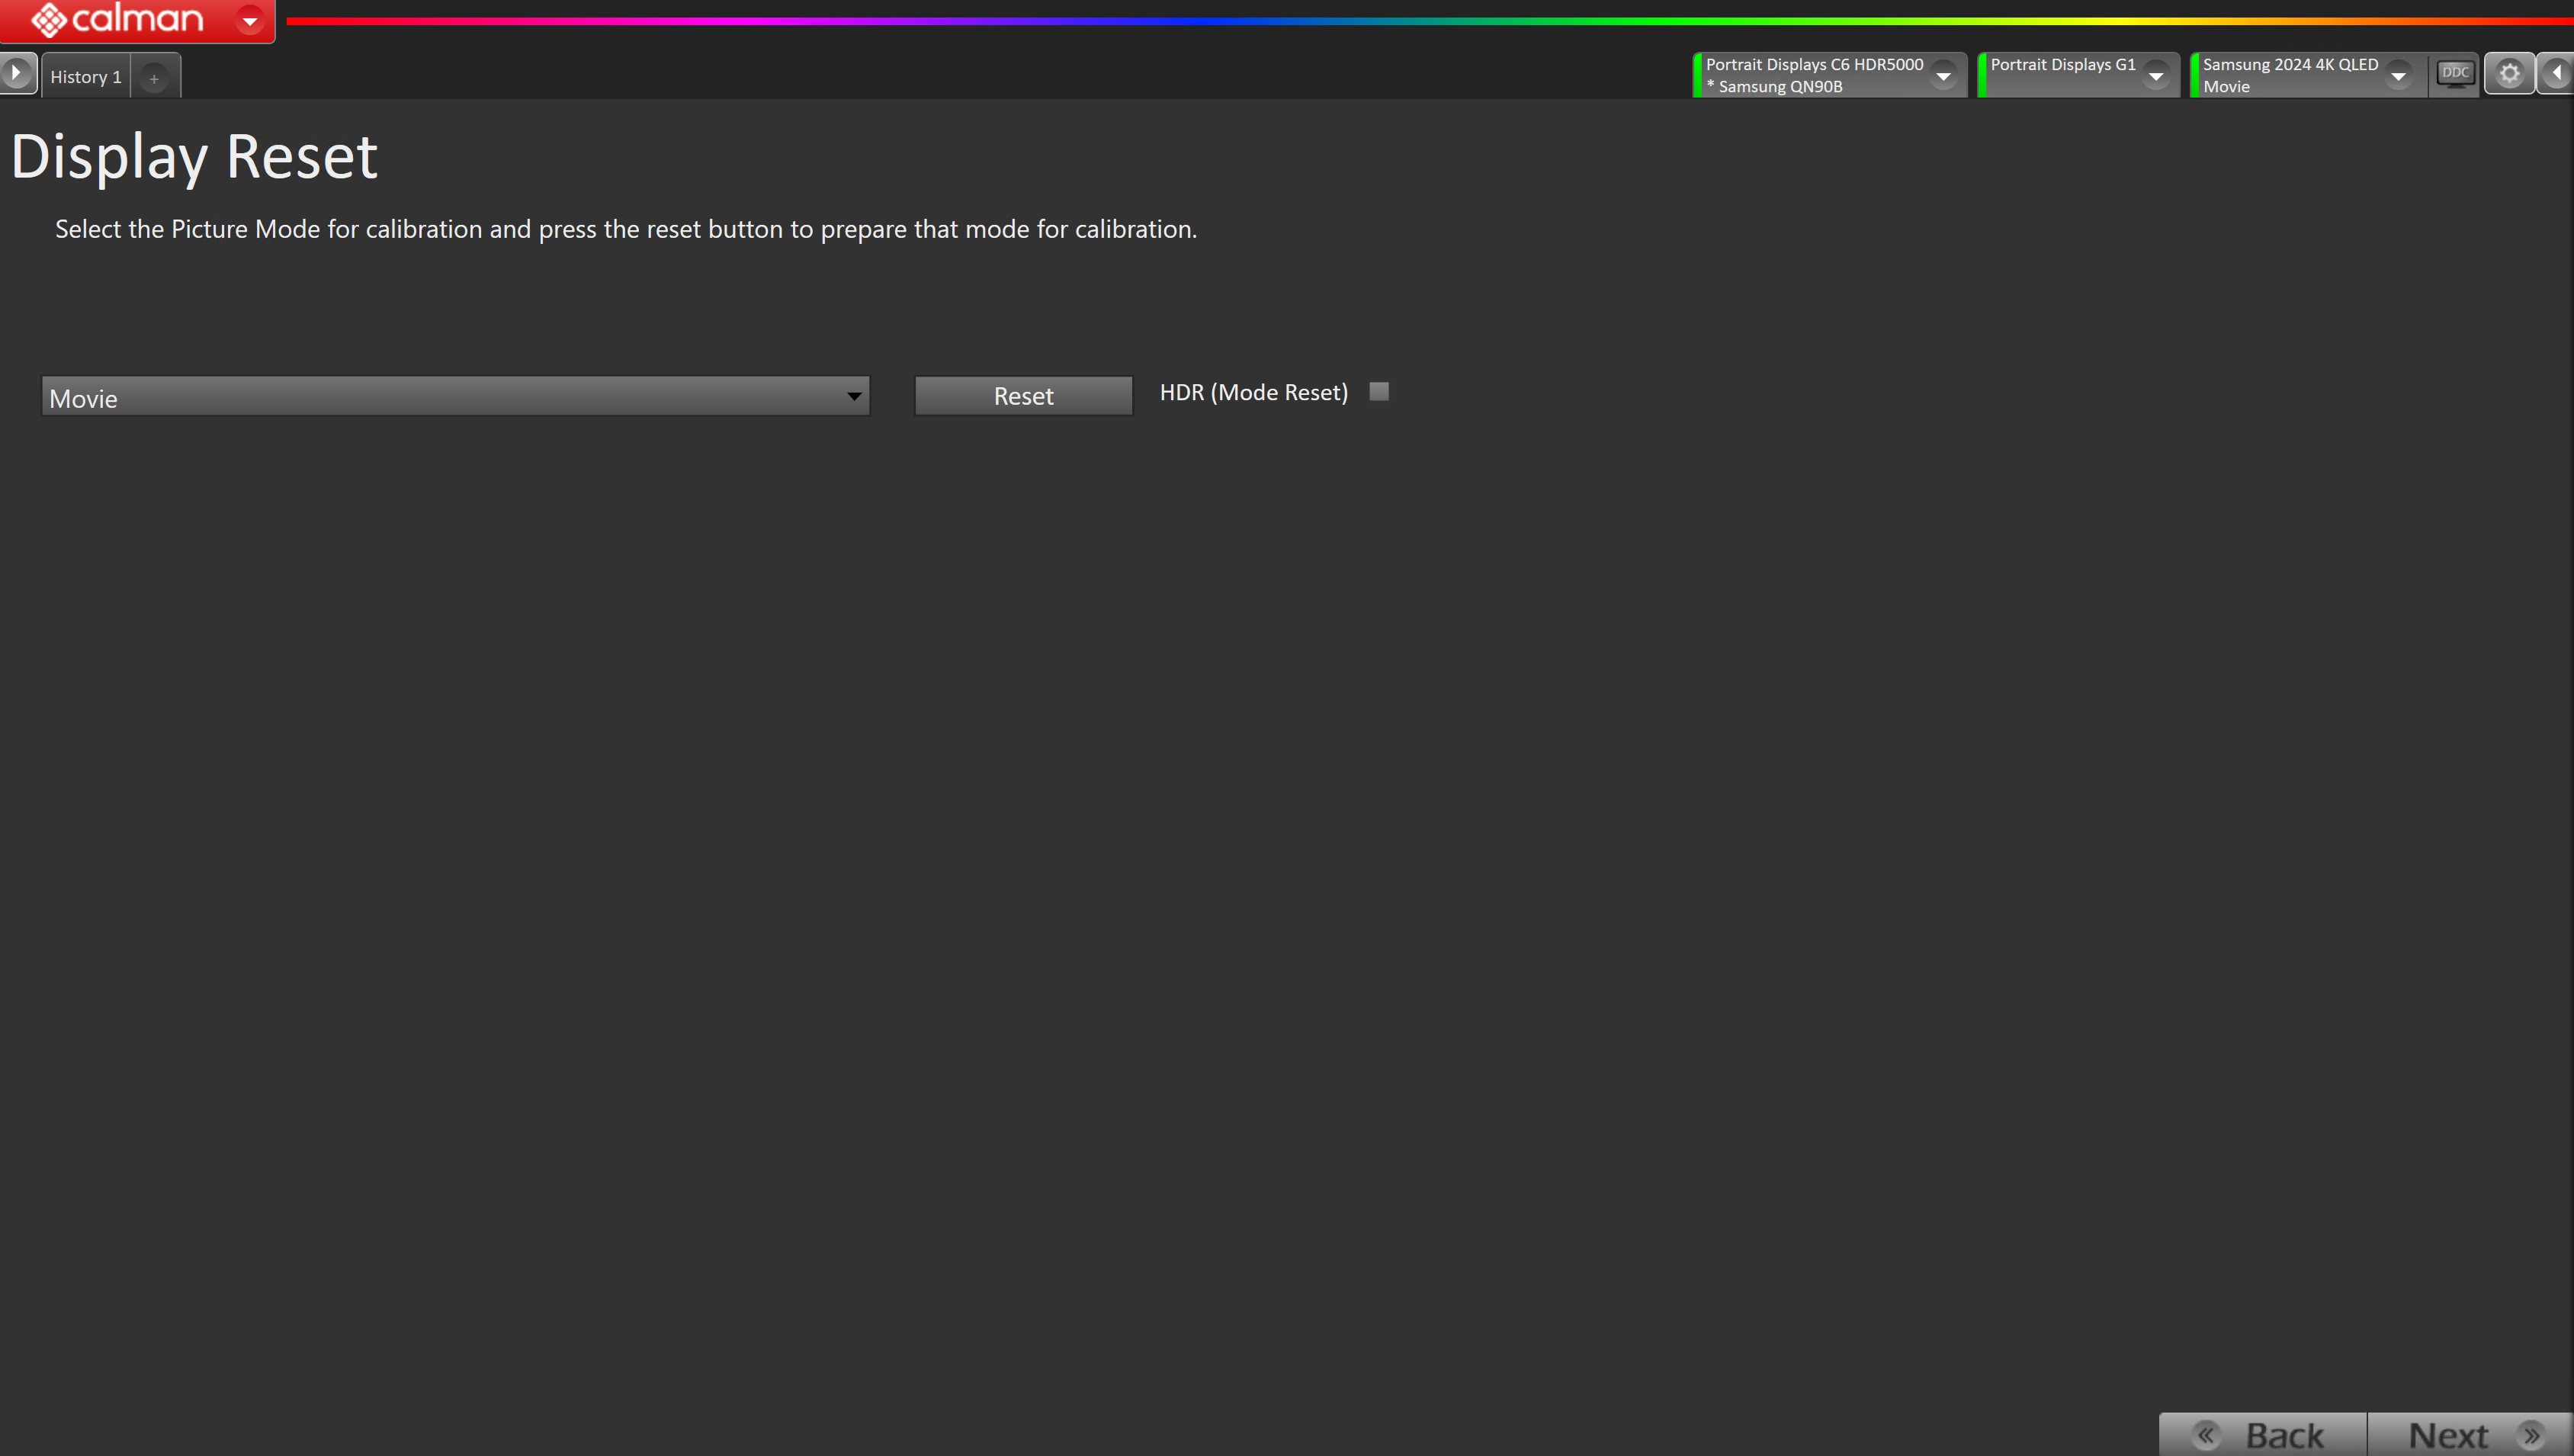Expand the left panel play arrow
2574x1456 pixels.
click(17, 73)
